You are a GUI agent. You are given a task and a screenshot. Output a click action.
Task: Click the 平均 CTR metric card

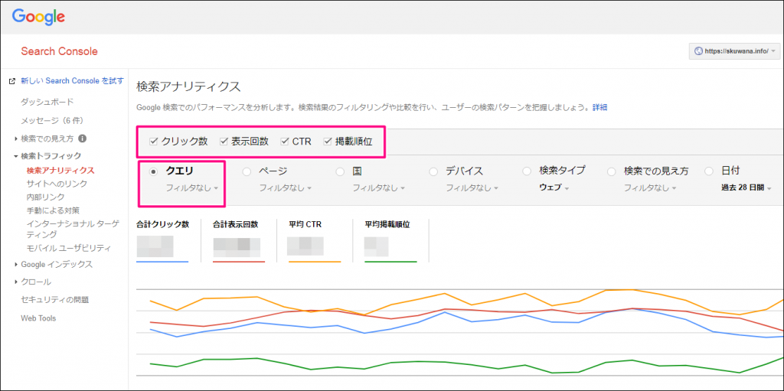[x=315, y=240]
